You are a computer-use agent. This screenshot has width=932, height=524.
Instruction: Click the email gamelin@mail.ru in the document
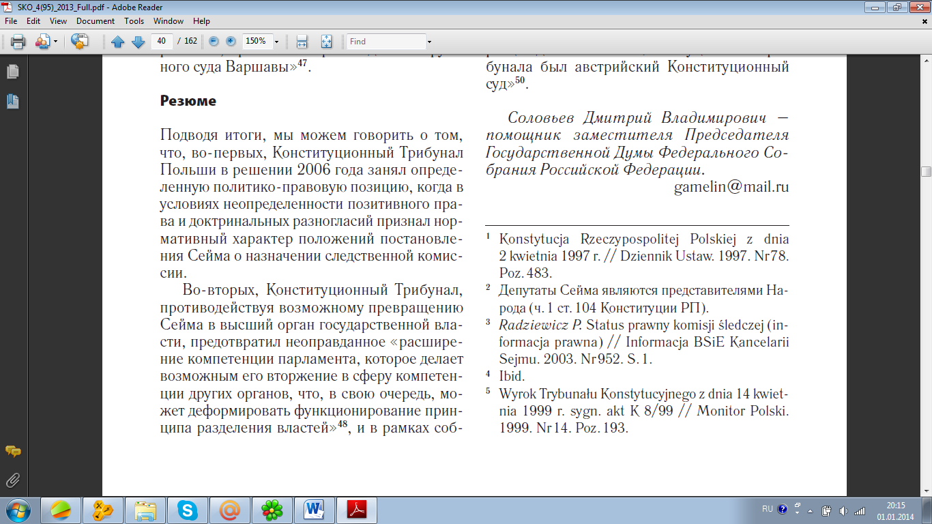point(731,187)
